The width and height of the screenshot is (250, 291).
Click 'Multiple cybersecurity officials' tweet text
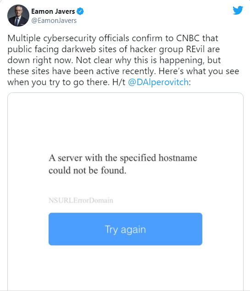(68, 38)
